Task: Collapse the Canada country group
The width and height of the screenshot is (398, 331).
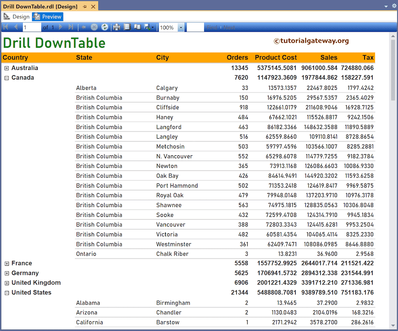Action: [6, 78]
